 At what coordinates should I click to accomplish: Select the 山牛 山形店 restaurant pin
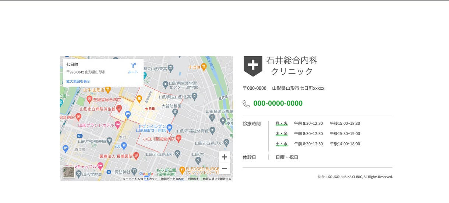107,89
